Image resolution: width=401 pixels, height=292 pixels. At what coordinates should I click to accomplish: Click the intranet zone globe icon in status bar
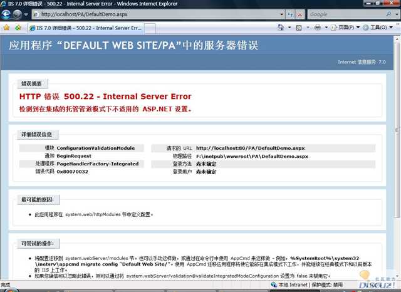(274, 284)
